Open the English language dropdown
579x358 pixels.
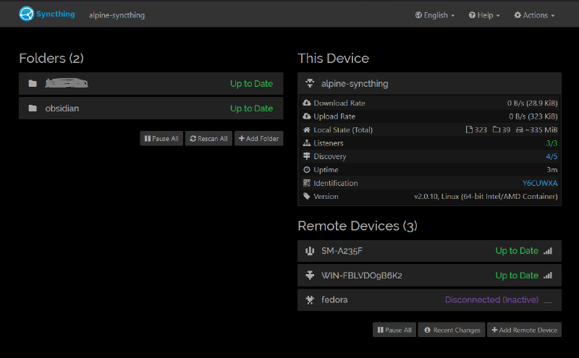[x=435, y=15]
